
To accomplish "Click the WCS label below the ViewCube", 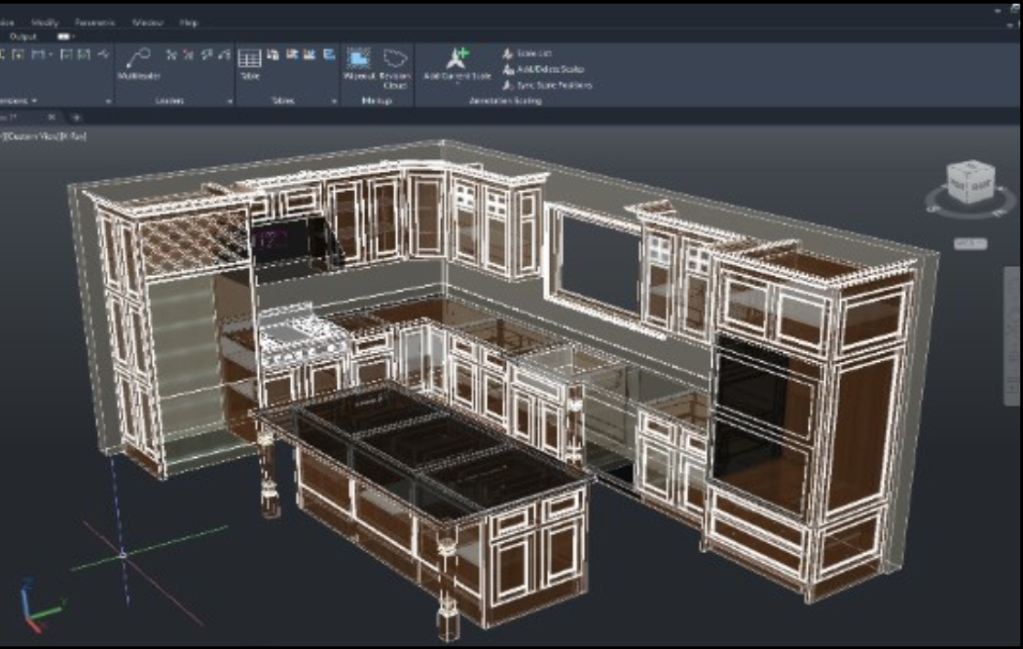I will point(969,243).
